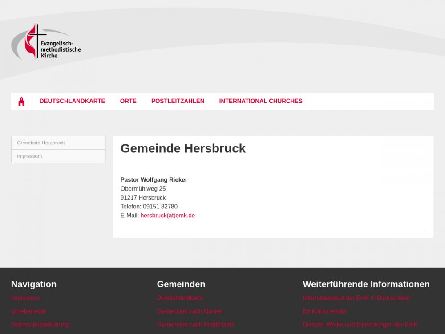Image resolution: width=445 pixels, height=334 pixels.
Task: Click the Gemeinde Hersbruck page heading
Action: (x=183, y=148)
